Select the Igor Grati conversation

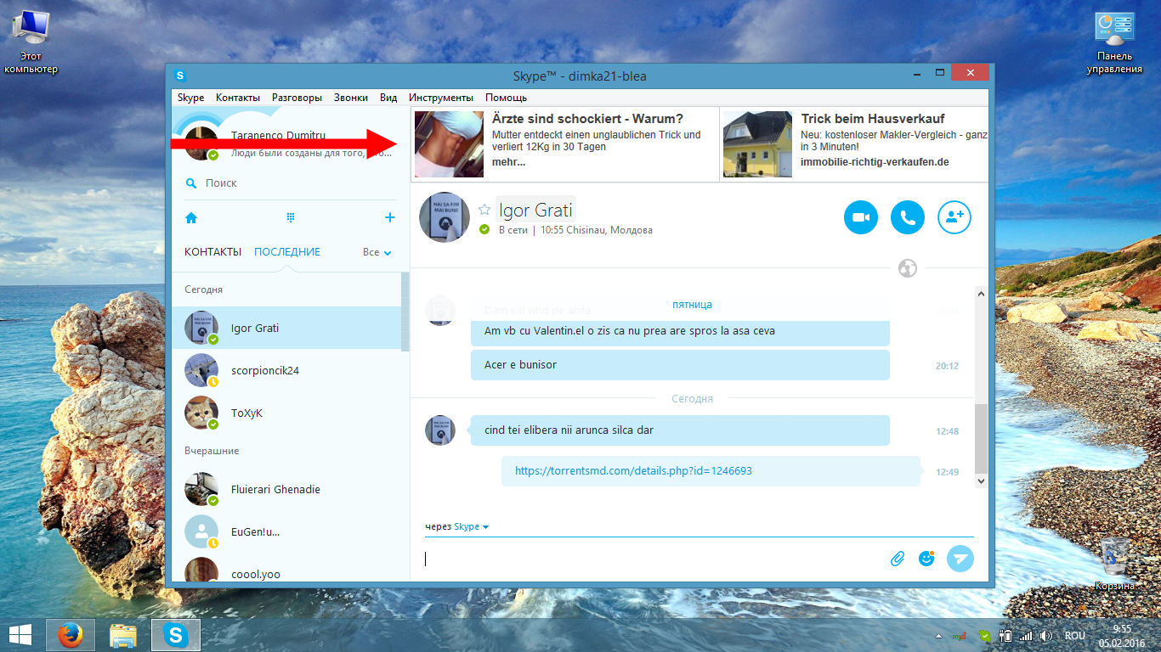click(286, 328)
